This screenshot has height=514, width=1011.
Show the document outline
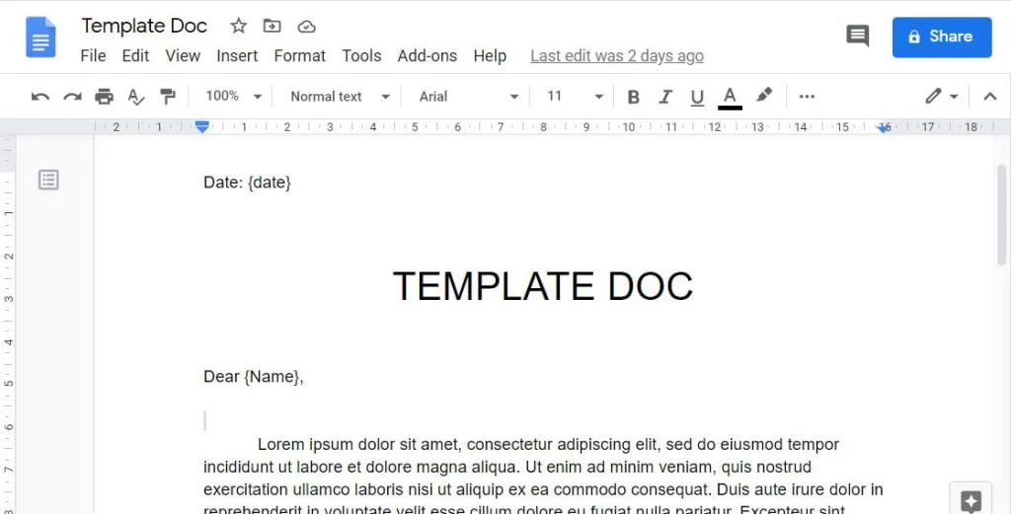(x=48, y=180)
